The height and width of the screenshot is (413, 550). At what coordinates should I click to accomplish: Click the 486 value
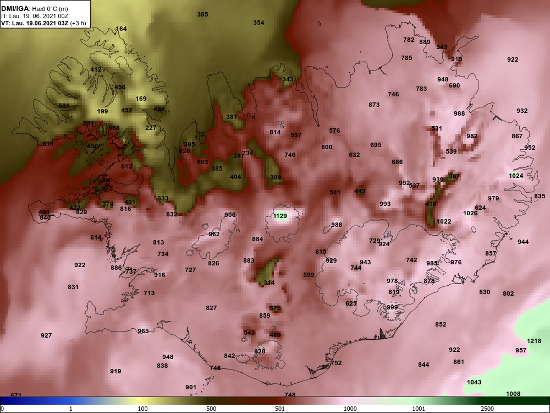tap(159, 109)
